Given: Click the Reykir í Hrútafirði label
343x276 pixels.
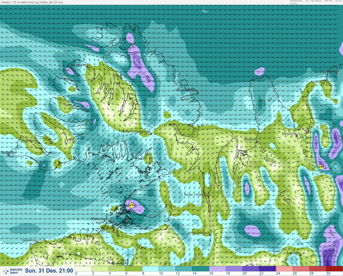Looking at the screenshot, I should 197,195.
